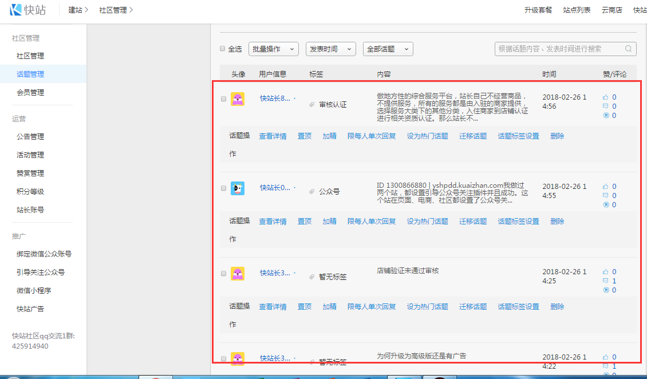Click 升级套餐 in the top navigation

[538, 10]
